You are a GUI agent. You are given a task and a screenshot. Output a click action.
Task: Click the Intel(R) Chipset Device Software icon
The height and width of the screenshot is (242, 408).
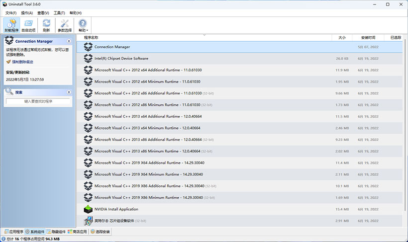(88, 59)
